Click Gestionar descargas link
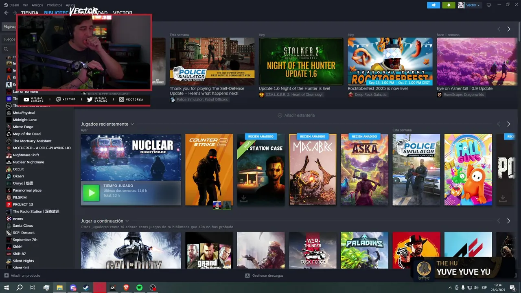Image resolution: width=521 pixels, height=293 pixels. [x=268, y=276]
